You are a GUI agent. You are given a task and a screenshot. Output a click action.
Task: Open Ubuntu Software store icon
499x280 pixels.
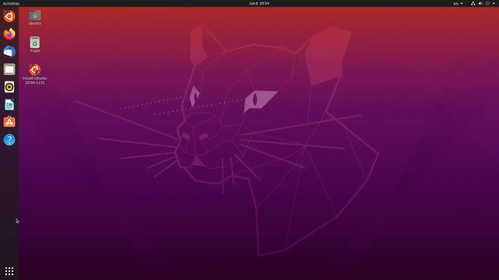tap(9, 122)
